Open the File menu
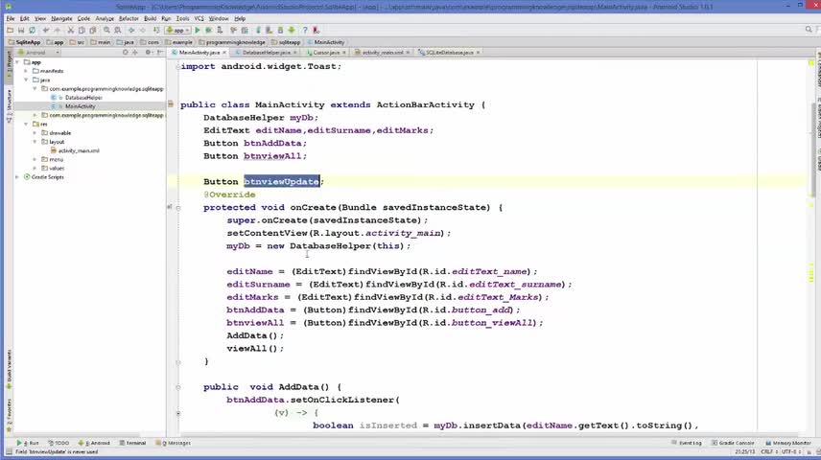821x460 pixels. [x=10, y=18]
